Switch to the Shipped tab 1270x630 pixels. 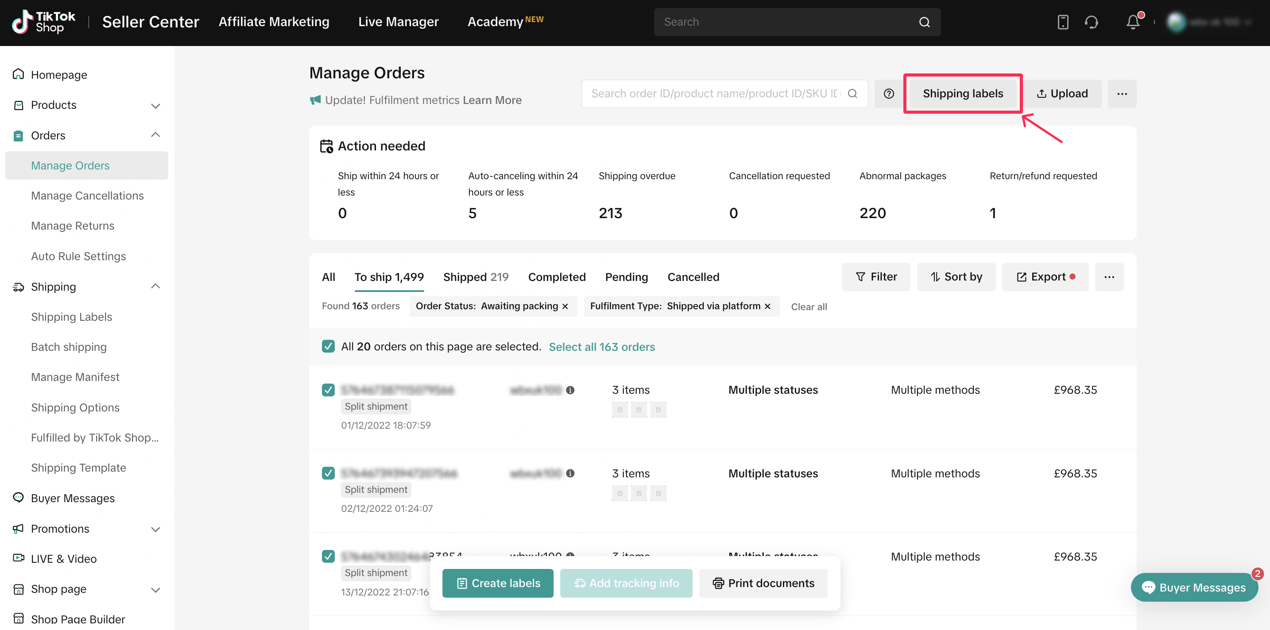(x=475, y=277)
